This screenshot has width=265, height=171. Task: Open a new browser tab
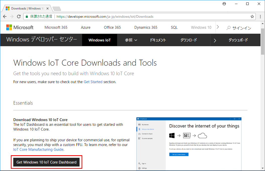57,9
